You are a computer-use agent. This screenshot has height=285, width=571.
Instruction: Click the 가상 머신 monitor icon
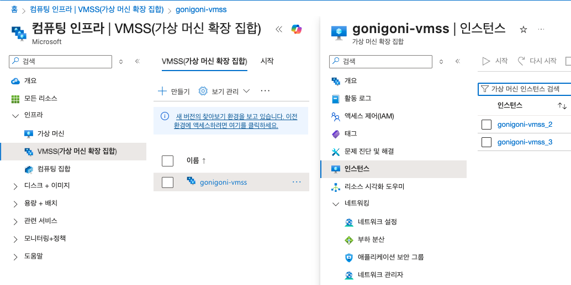pos(28,134)
